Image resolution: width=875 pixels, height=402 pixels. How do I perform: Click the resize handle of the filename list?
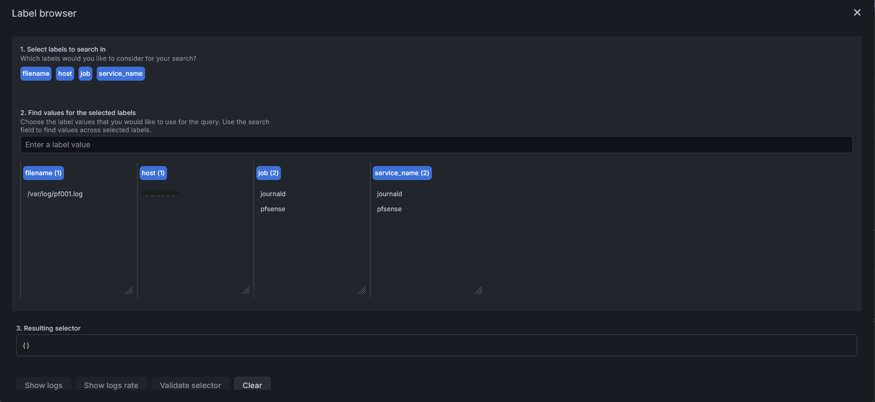coord(129,290)
